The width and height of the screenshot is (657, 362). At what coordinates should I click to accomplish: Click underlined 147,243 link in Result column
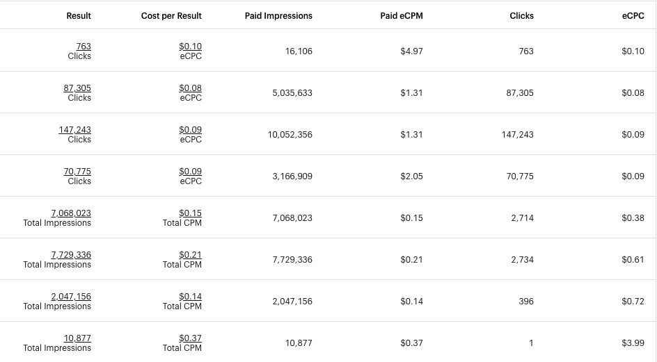coord(74,130)
